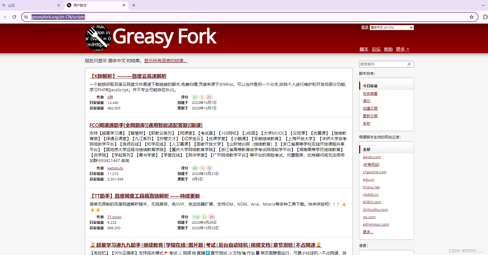Click ok rating count 22 badge
Screen dimensions: 488x255
[205, 217]
